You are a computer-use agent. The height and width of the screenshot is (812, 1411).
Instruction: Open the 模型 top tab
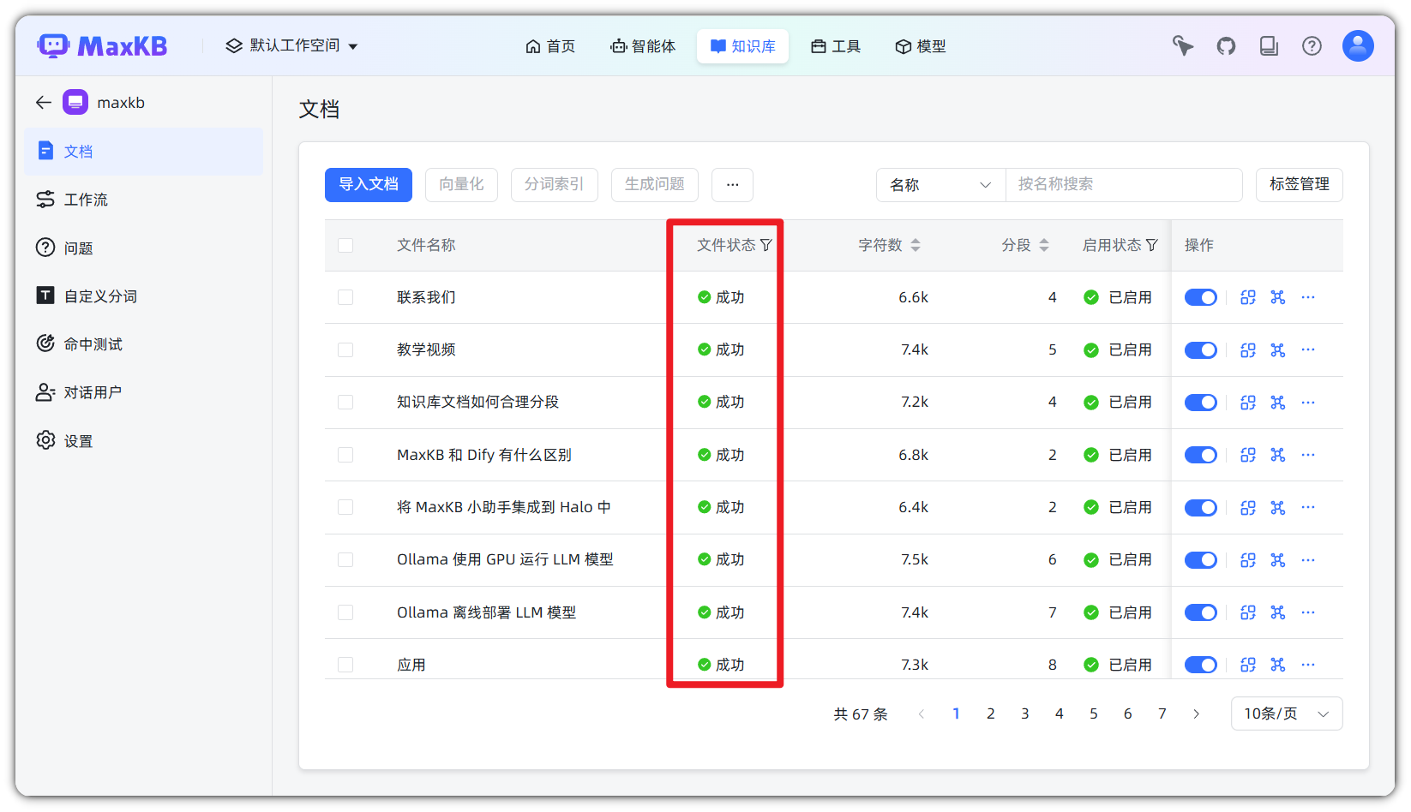coord(921,46)
